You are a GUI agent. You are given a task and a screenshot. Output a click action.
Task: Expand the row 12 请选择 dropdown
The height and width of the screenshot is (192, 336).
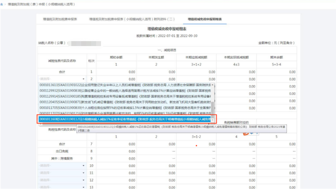coord(83,180)
